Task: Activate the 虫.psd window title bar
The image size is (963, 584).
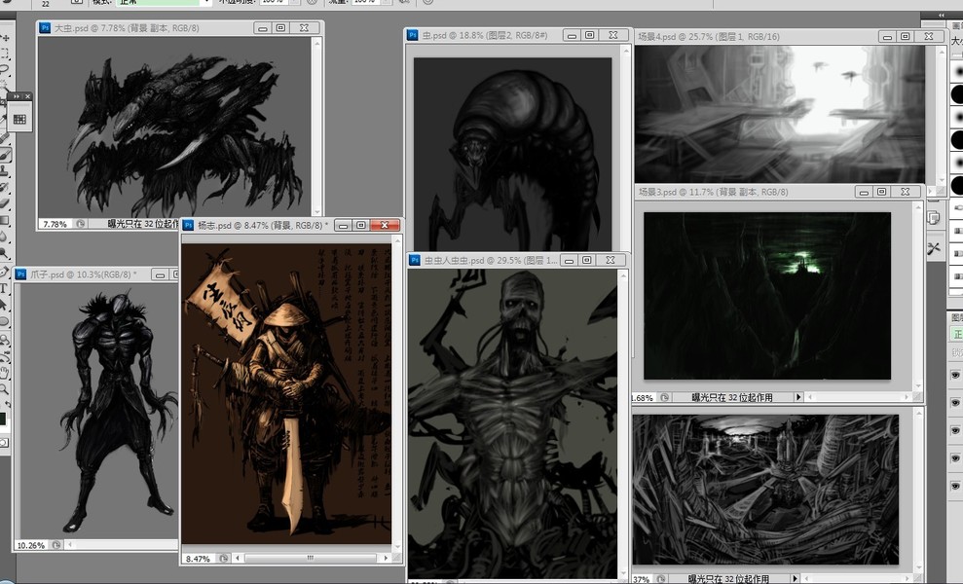Action: tap(518, 36)
